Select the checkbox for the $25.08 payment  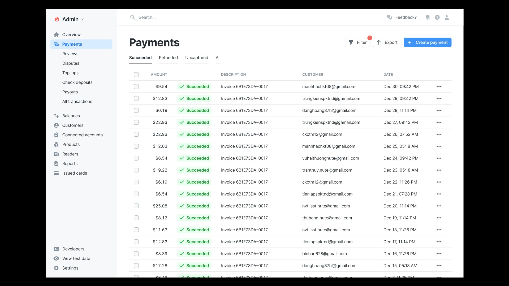pyautogui.click(x=136, y=206)
